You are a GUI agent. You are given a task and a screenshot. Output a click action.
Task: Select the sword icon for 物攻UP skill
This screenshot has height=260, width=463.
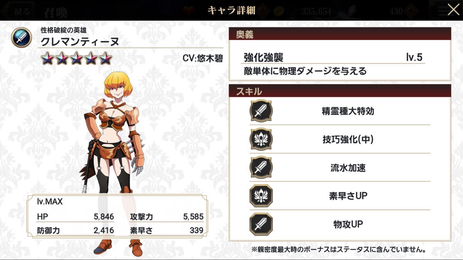tap(261, 224)
